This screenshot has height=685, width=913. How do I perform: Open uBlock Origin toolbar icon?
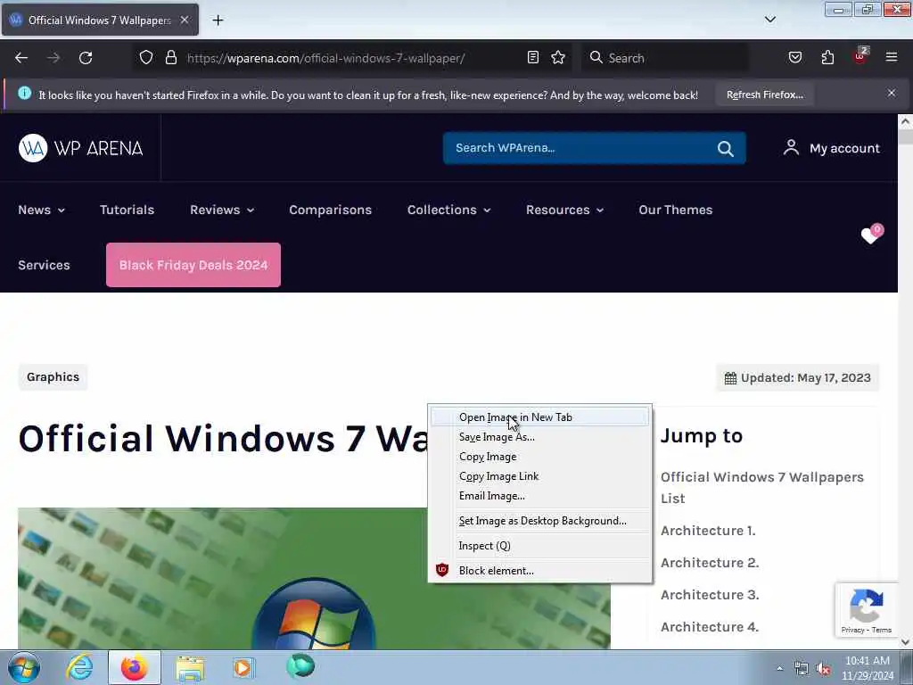point(860,56)
